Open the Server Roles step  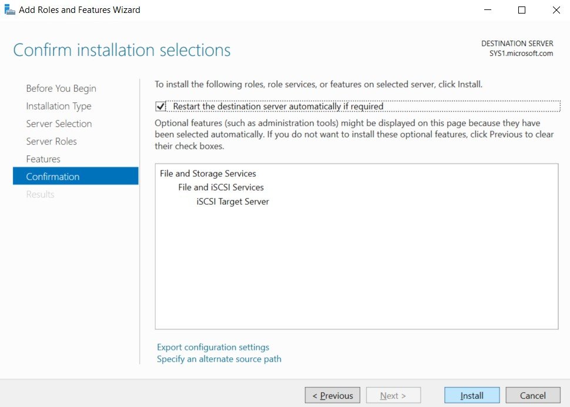(51, 141)
